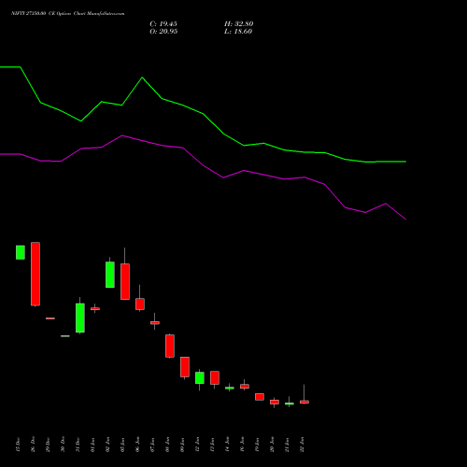The image size is (467, 467).
Task: Click the purple indicator line's right end
Action: [405, 219]
